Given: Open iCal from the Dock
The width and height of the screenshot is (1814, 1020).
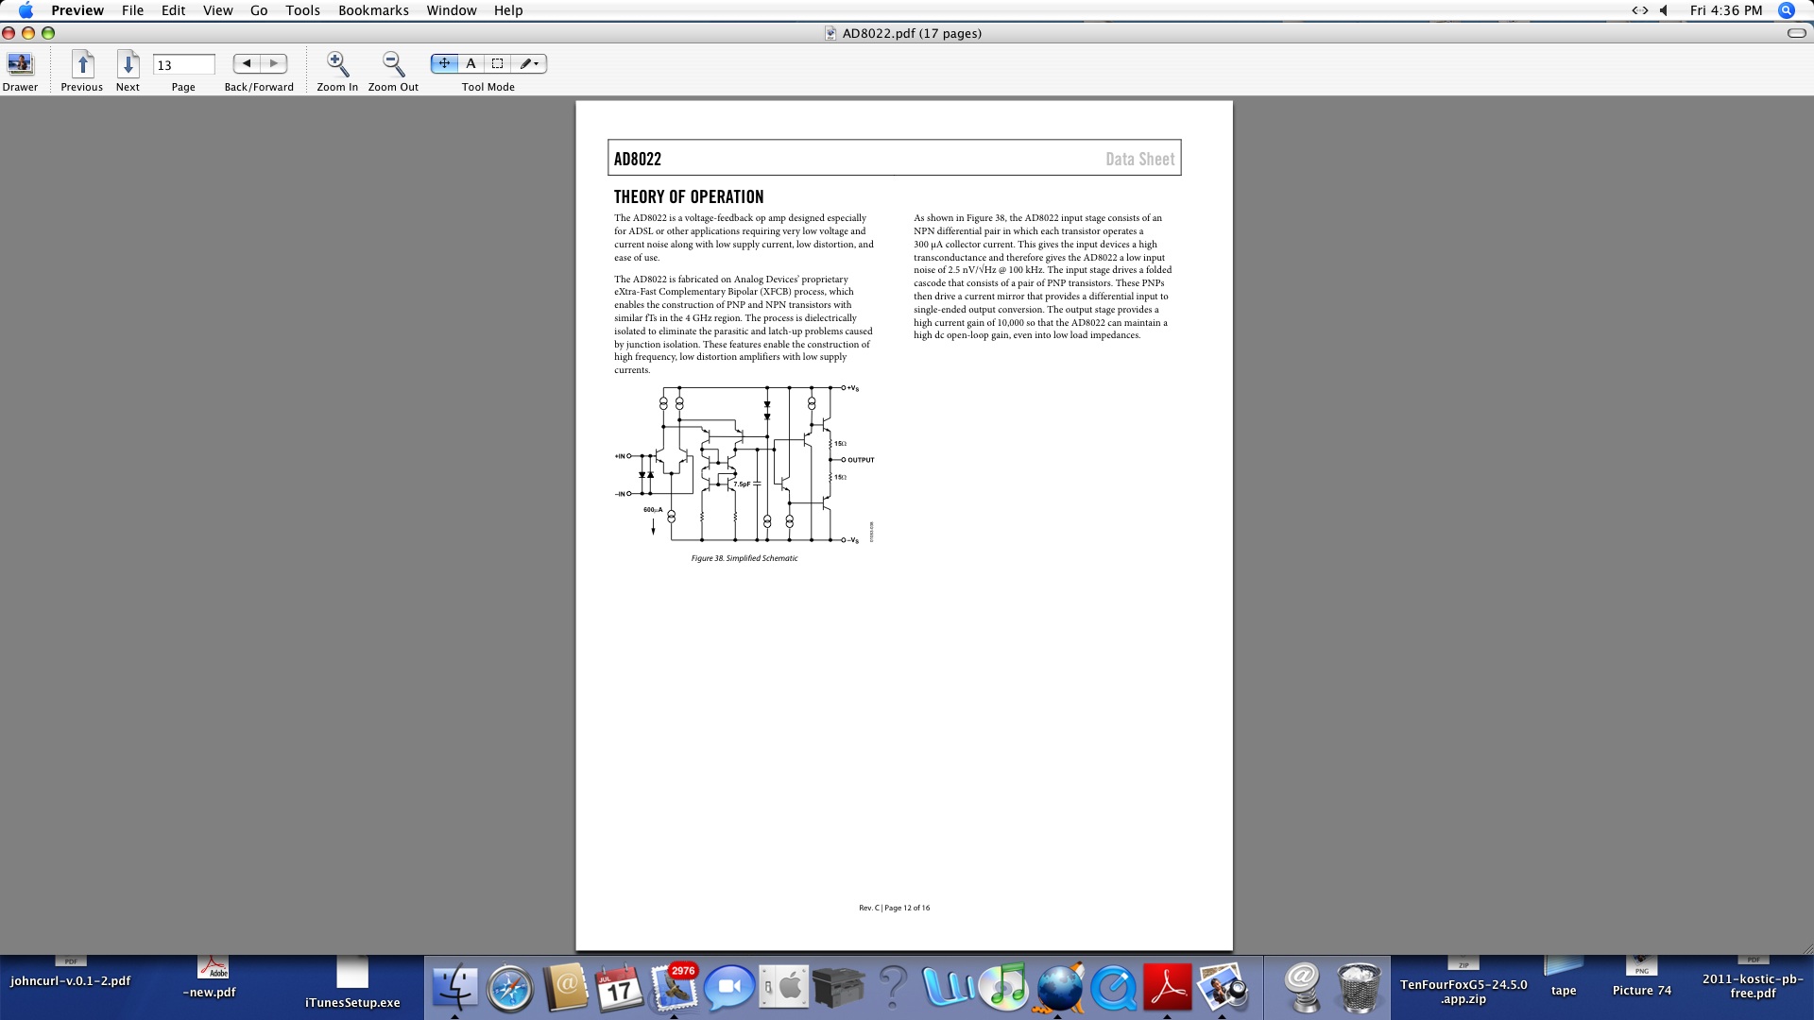Looking at the screenshot, I should [620, 988].
